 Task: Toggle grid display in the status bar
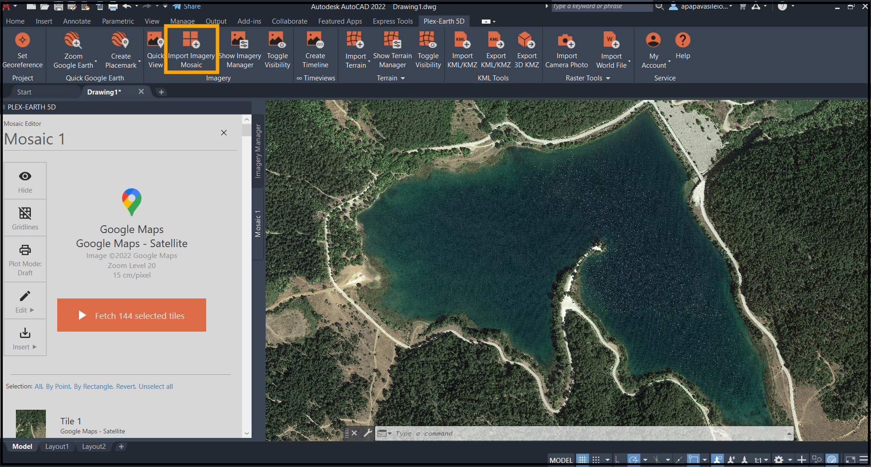click(x=582, y=460)
